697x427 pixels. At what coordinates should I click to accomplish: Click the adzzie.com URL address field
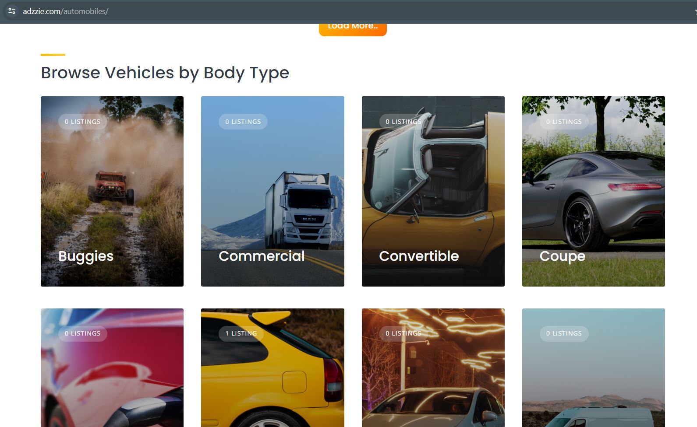pos(66,11)
